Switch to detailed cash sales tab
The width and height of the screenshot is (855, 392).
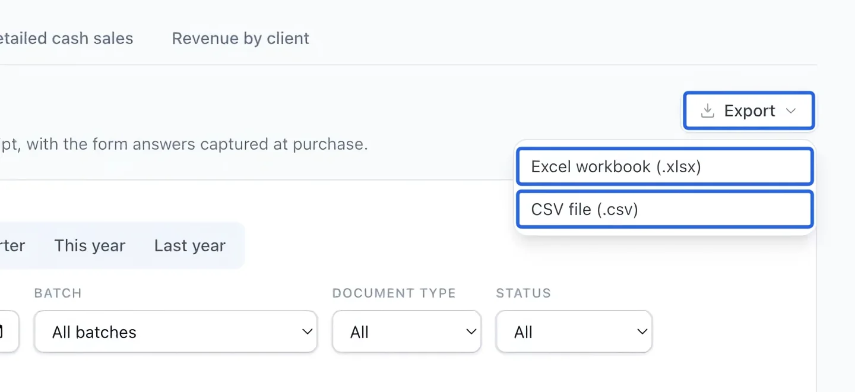tap(66, 39)
